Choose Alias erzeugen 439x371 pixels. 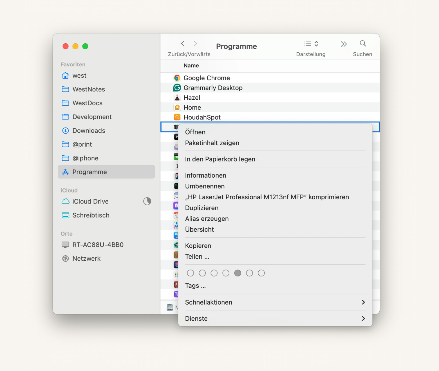pos(275,219)
